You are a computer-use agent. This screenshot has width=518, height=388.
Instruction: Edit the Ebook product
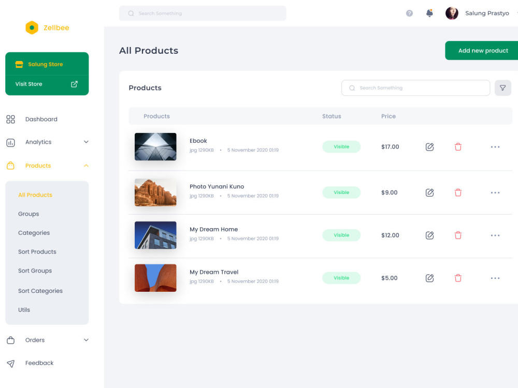tap(429, 147)
